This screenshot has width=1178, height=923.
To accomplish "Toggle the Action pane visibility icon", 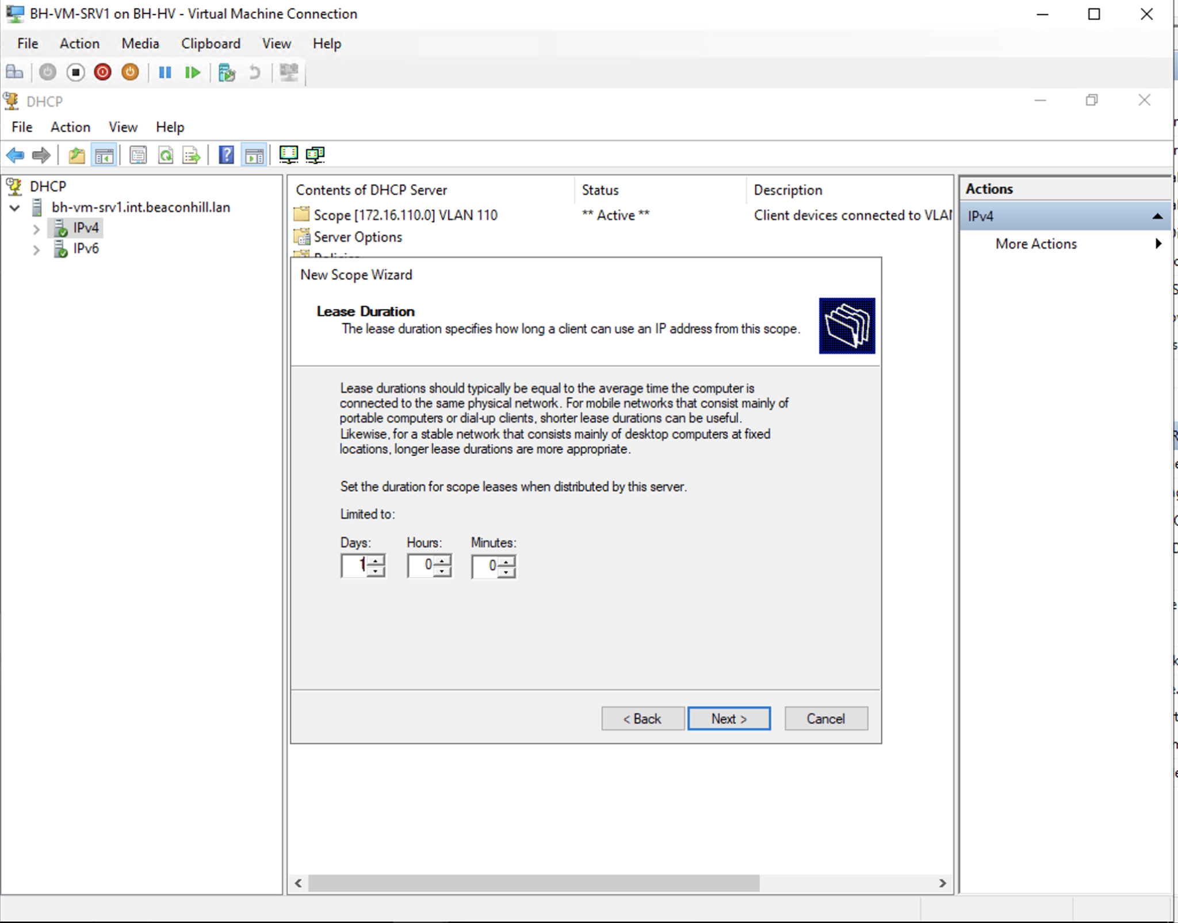I will click(x=255, y=155).
